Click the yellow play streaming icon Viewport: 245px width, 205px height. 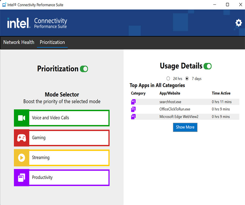(21, 158)
